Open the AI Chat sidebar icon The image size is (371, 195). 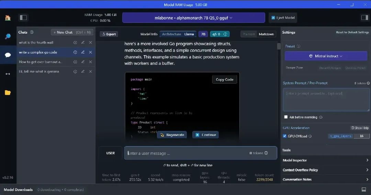click(x=8, y=55)
